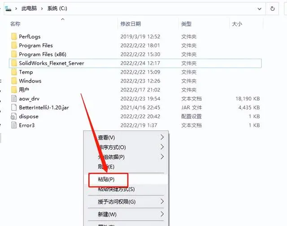Click 系统 (C:) in the address breadcrumb
The height and width of the screenshot is (226, 287).
(x=57, y=9)
